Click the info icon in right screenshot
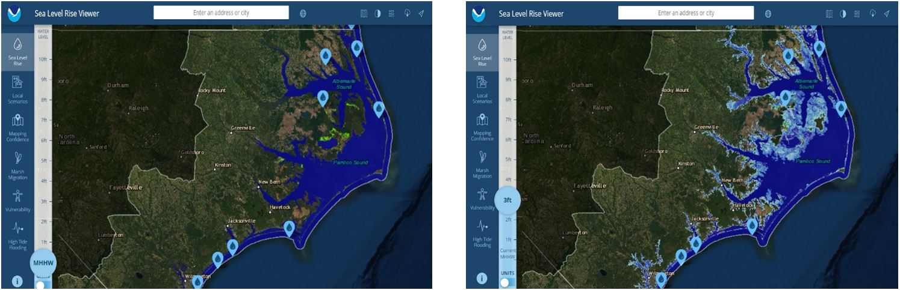900x290 pixels. point(482,278)
